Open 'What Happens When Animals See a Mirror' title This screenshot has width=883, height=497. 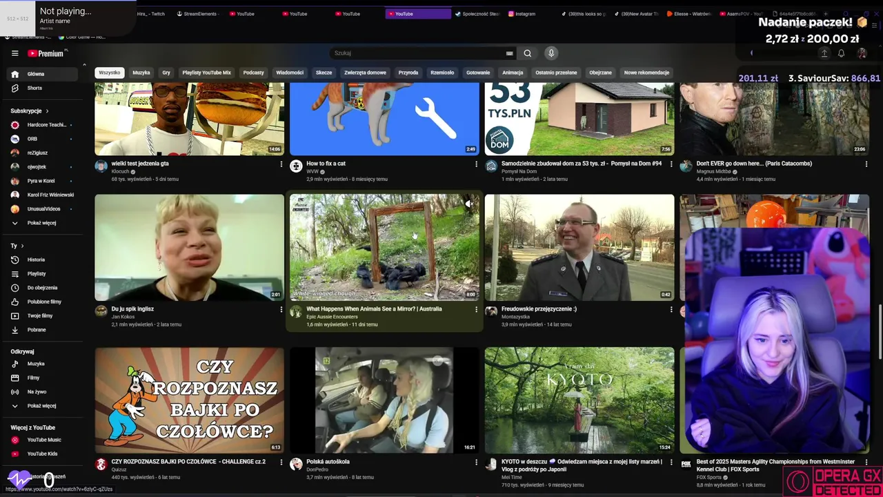click(374, 309)
